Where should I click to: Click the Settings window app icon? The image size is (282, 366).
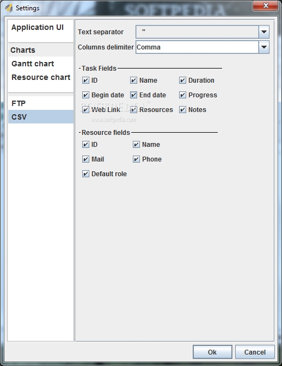(x=9, y=8)
